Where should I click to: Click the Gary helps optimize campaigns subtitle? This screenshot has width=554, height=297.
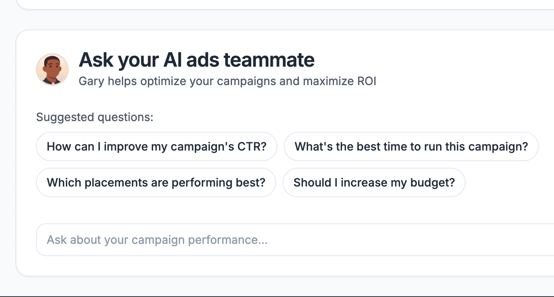(227, 81)
